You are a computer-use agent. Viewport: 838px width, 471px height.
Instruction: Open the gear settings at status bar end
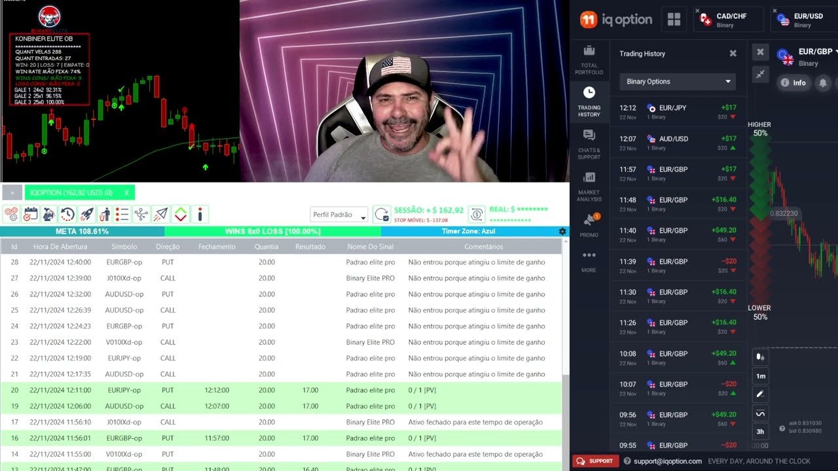pyautogui.click(x=562, y=232)
